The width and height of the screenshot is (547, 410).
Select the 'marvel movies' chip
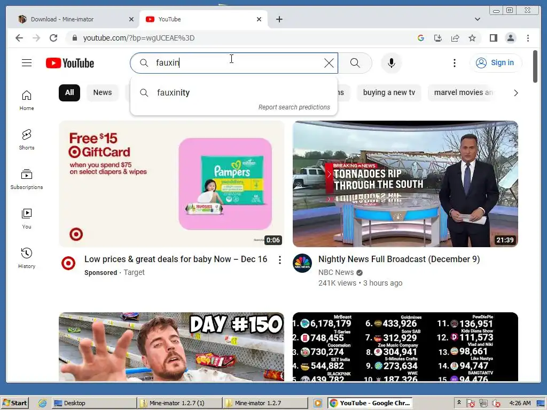[x=463, y=93]
